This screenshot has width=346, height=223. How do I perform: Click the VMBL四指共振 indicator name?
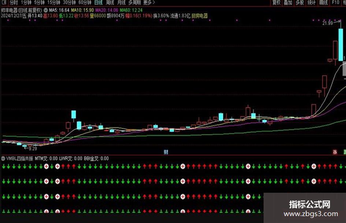click(x=20, y=159)
